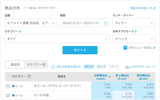Screen dimensions: 160x100
Task: Click the Cランク legend swatch
Action: pyautogui.click(x=114, y=67)
